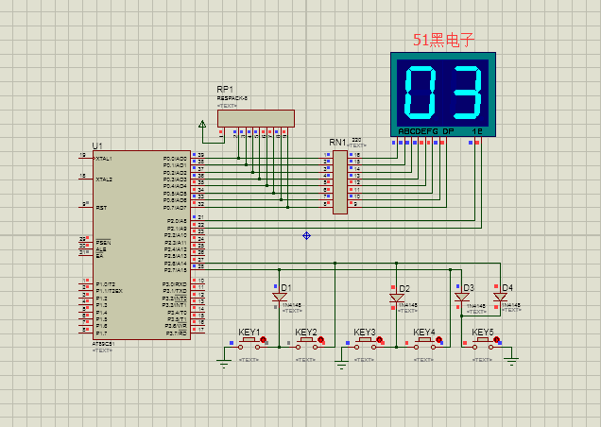Click the P0.7/AD7 pin label on U1
This screenshot has width=601, height=427.
[175, 208]
